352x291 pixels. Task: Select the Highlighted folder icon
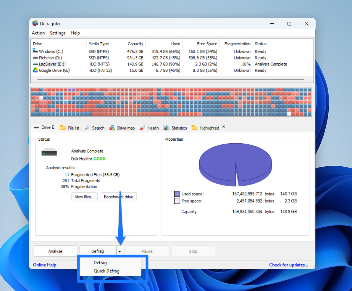pyautogui.click(x=194, y=128)
